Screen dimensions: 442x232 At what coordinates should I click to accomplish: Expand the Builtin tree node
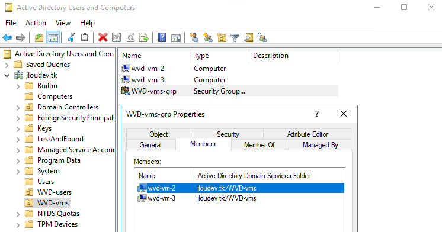coord(18,86)
